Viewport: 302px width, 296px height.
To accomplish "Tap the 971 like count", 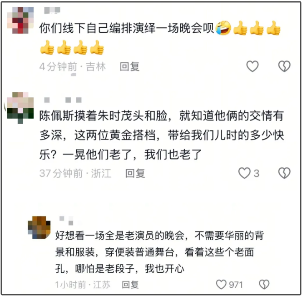I will [x=236, y=285].
